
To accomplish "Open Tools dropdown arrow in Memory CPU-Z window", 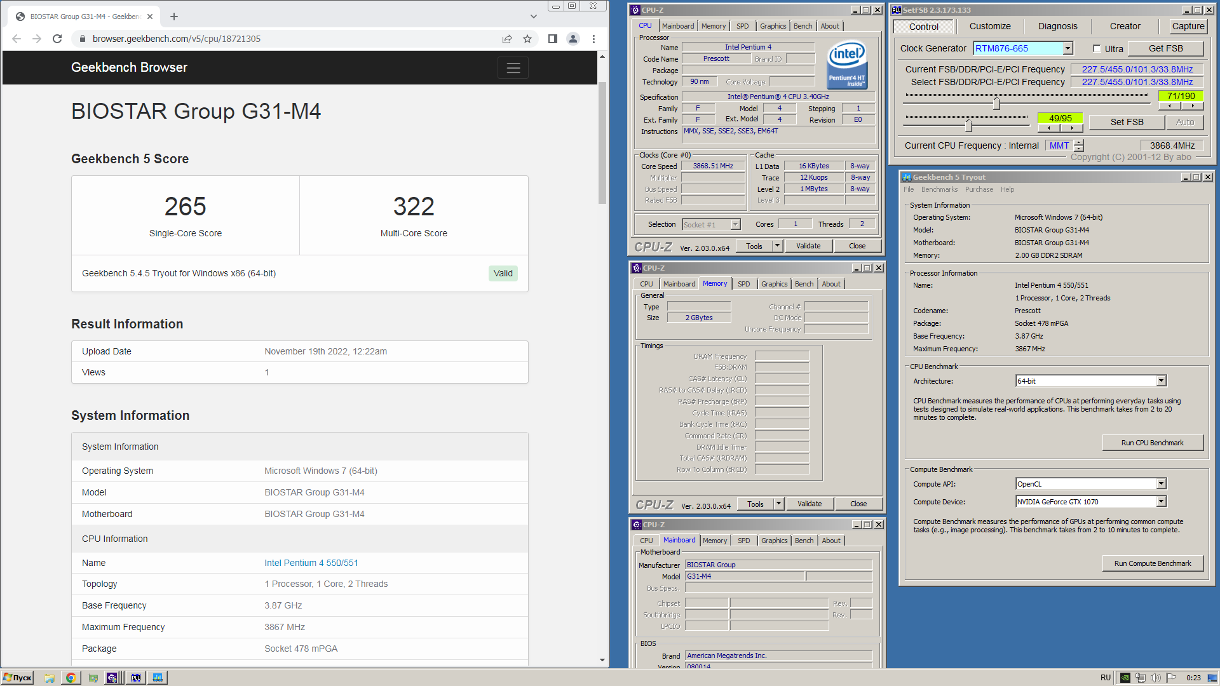I will (x=778, y=504).
